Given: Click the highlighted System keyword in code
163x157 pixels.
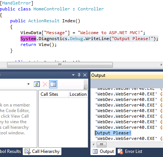Looking at the screenshot, I should click(28, 39).
